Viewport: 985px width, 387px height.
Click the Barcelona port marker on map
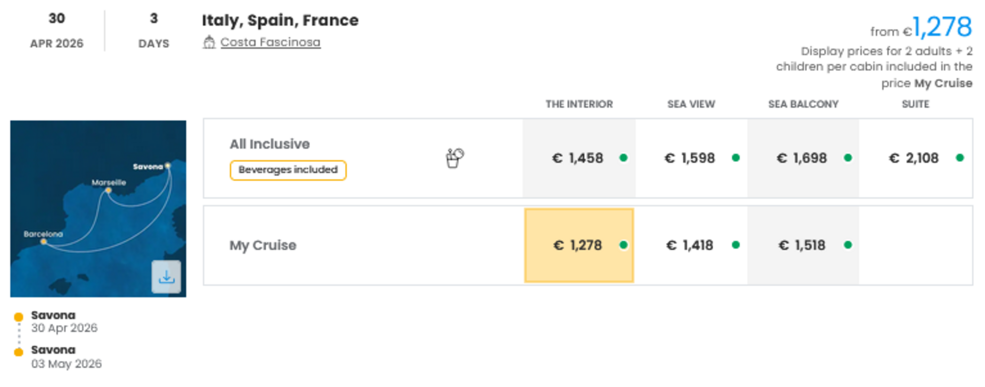(44, 241)
